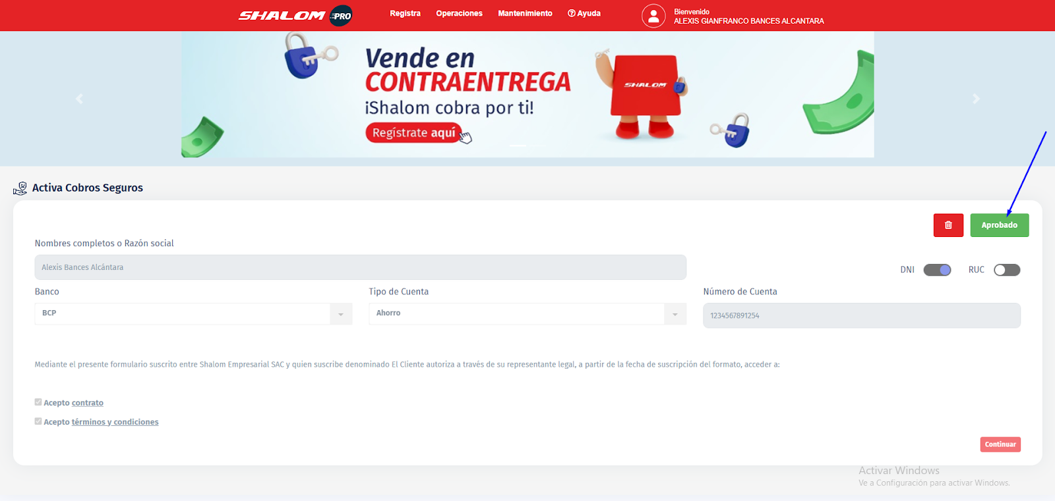This screenshot has width=1055, height=501.
Task: Toggle Acepto términos y condiciones checkbox
Action: [x=38, y=421]
